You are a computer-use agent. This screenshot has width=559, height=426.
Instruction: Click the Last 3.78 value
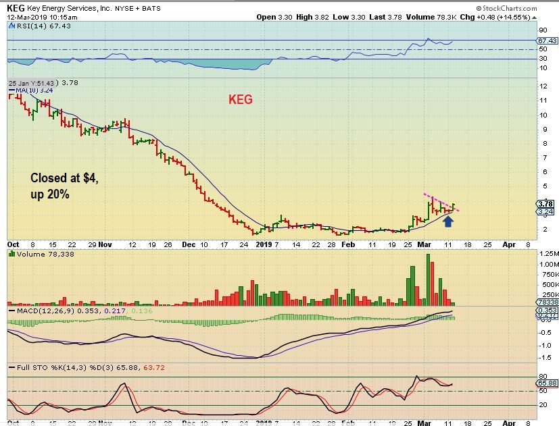(385, 17)
